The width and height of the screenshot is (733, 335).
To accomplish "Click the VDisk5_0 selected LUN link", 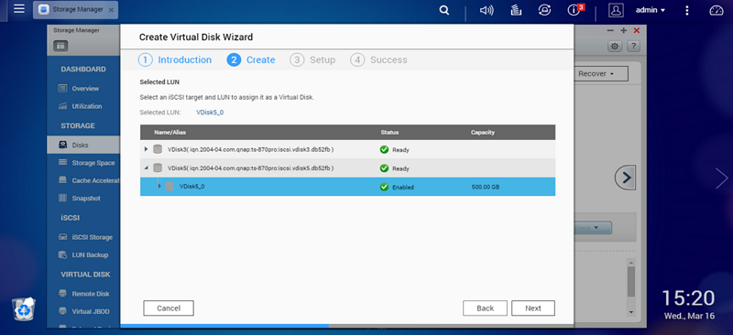I will (x=210, y=113).
